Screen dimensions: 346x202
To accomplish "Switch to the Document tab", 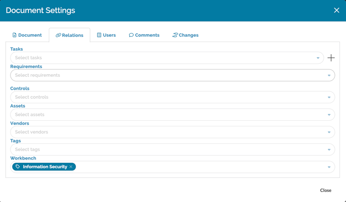I will pyautogui.click(x=27, y=35).
